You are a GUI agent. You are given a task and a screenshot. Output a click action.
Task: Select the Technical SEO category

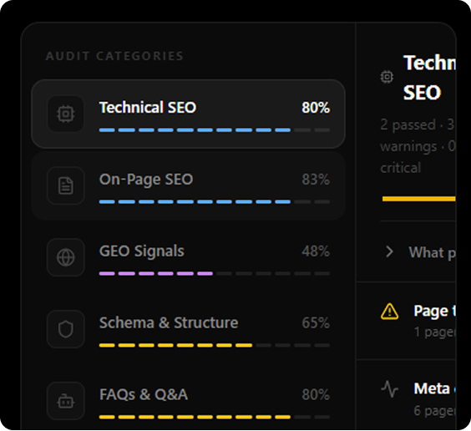tap(189, 114)
